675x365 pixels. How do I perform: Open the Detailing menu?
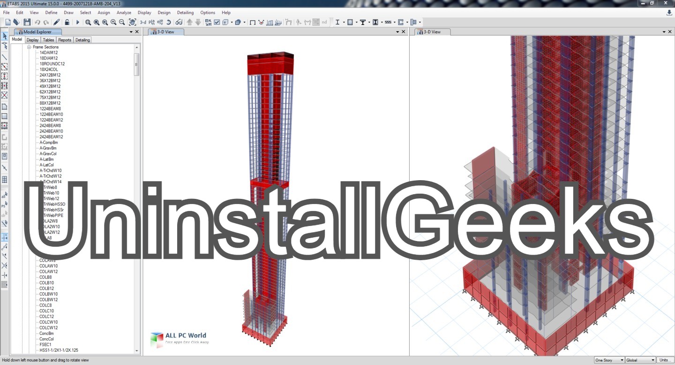(186, 13)
